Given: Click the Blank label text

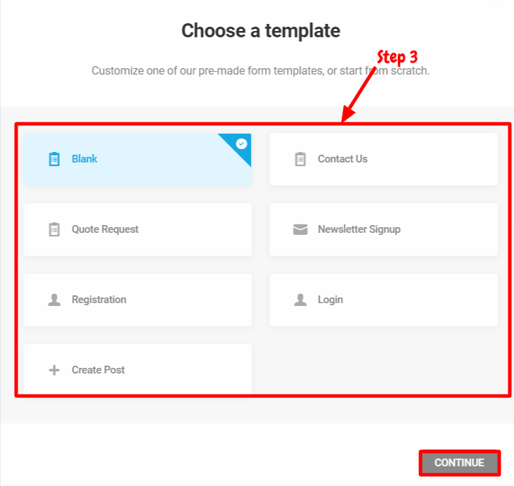Looking at the screenshot, I should (x=84, y=159).
